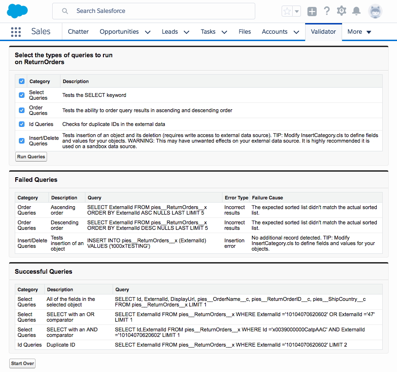397x372 pixels.
Task: Uncheck the Select Queries checkbox
Action: point(22,95)
